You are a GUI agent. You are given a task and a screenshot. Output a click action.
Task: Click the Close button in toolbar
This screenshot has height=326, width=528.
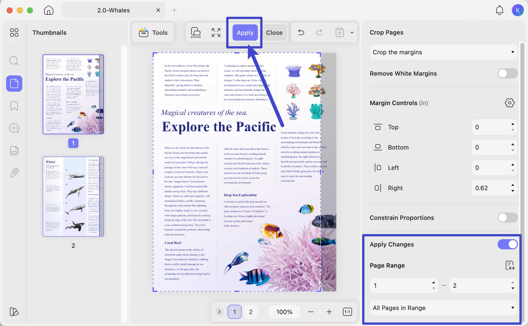point(274,32)
